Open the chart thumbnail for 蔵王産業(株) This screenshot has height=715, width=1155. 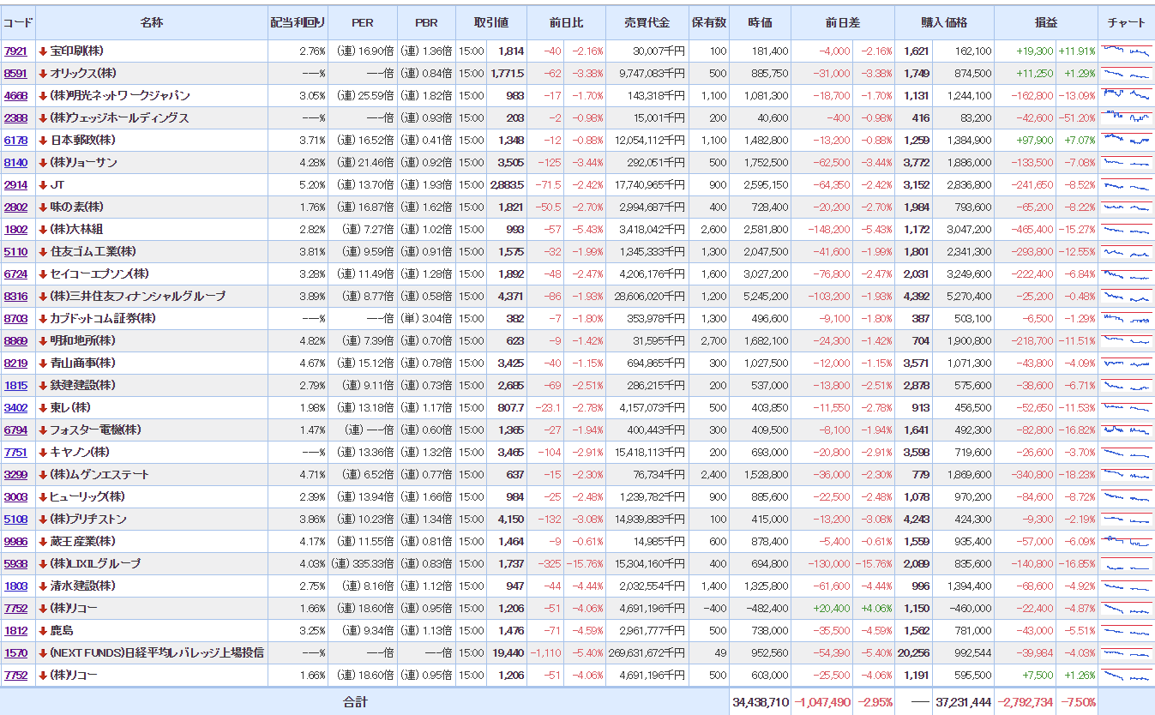click(1126, 542)
